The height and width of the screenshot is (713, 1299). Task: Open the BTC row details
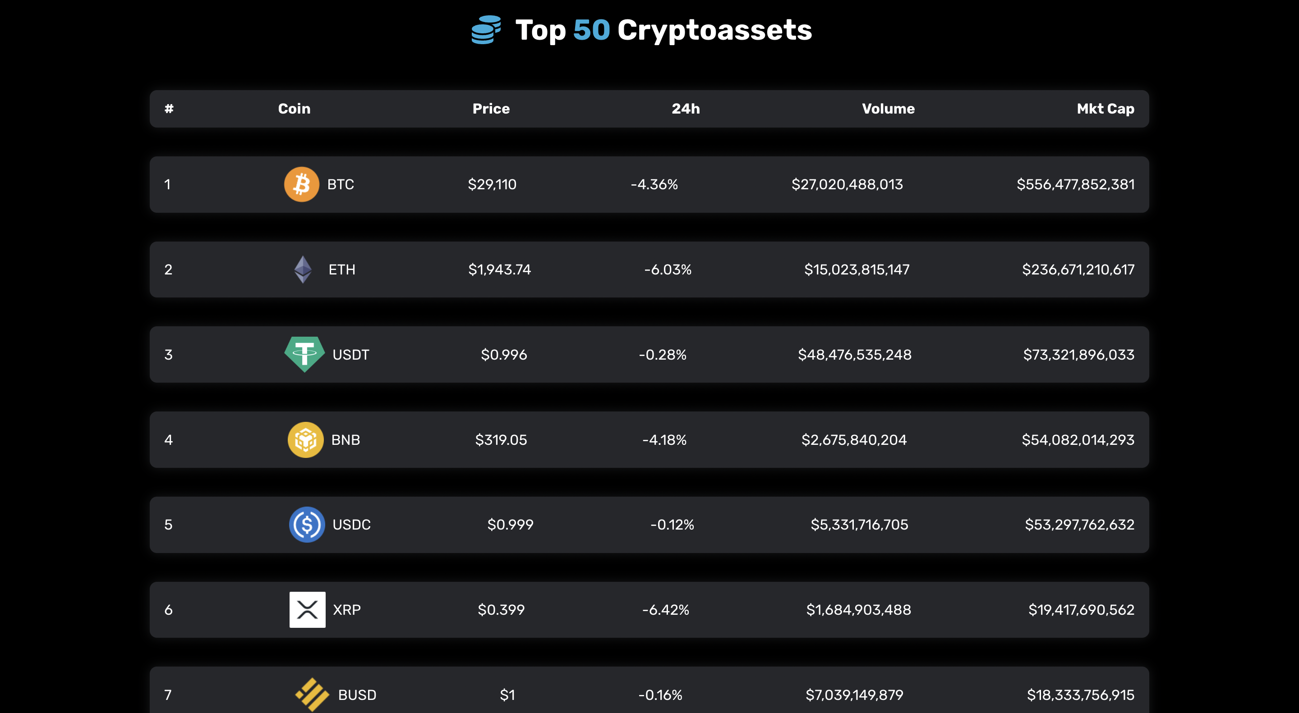coord(649,184)
